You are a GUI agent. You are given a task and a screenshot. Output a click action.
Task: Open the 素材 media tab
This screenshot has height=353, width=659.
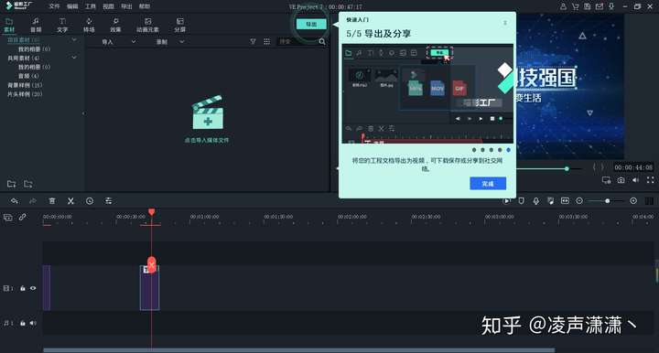[x=9, y=26]
